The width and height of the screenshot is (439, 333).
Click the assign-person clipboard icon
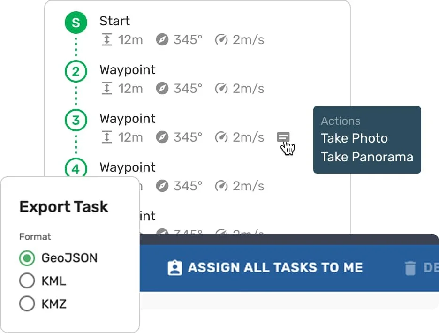(x=174, y=268)
